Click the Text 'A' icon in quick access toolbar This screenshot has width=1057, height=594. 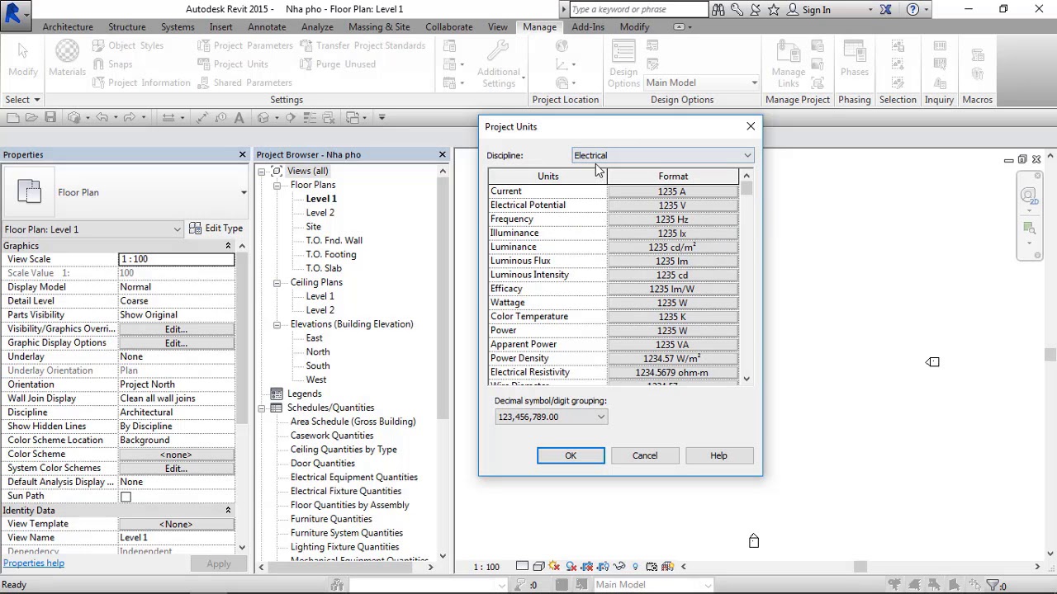239,118
